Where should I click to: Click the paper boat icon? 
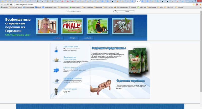(56, 60)
